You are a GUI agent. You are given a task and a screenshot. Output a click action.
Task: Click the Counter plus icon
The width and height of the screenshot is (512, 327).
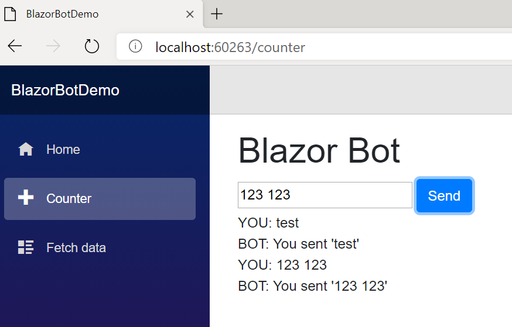click(26, 198)
